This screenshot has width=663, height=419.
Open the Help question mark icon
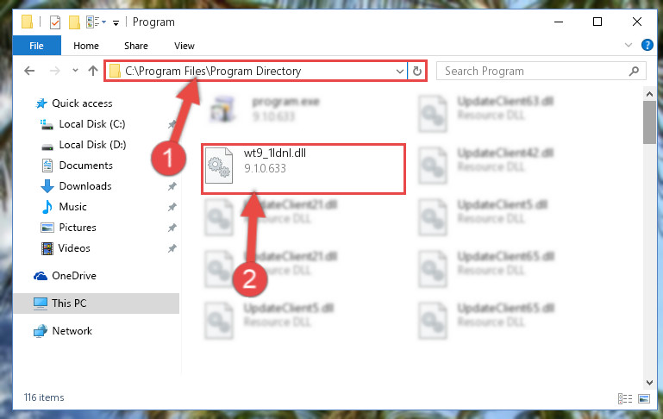click(x=647, y=45)
